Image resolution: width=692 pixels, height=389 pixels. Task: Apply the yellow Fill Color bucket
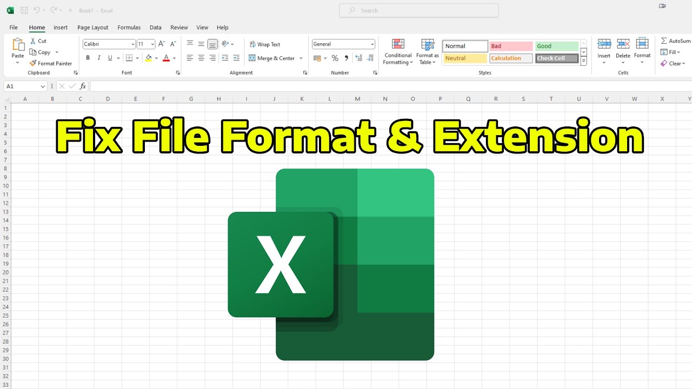(149, 58)
